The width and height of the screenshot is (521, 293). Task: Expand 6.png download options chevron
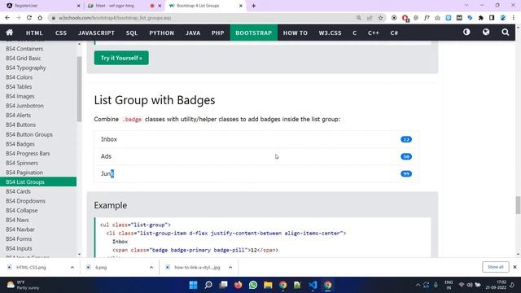click(151, 267)
